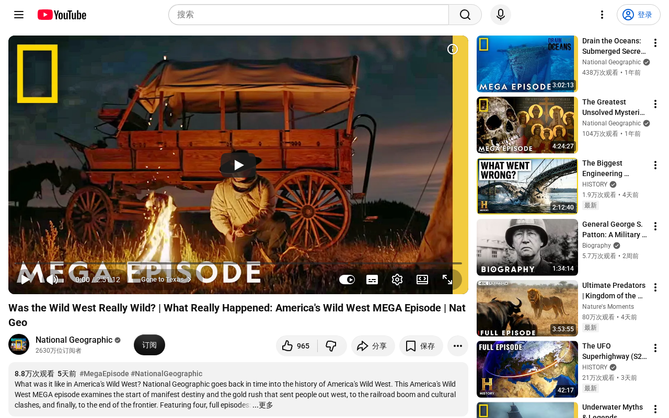Screen dimensions: 669x418
Task: Open options for Biggest Engineering video
Action: pos(655,165)
